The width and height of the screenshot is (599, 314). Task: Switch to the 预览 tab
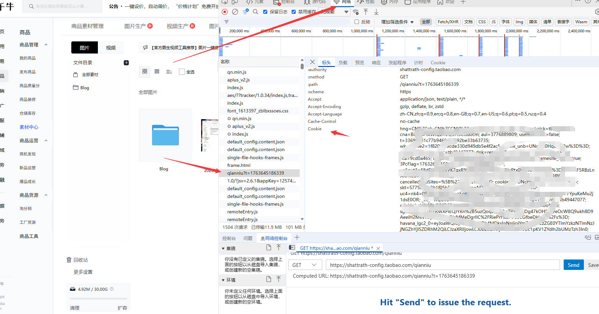click(x=360, y=63)
